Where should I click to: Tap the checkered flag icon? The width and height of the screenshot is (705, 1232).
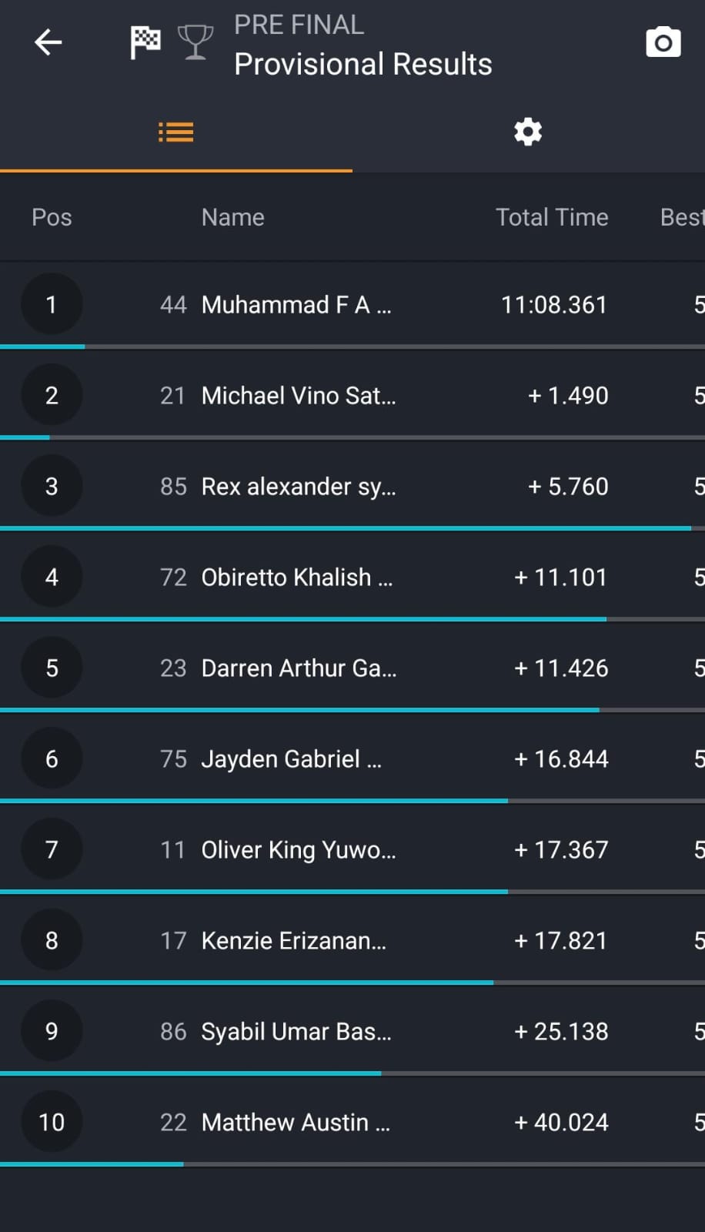point(145,42)
